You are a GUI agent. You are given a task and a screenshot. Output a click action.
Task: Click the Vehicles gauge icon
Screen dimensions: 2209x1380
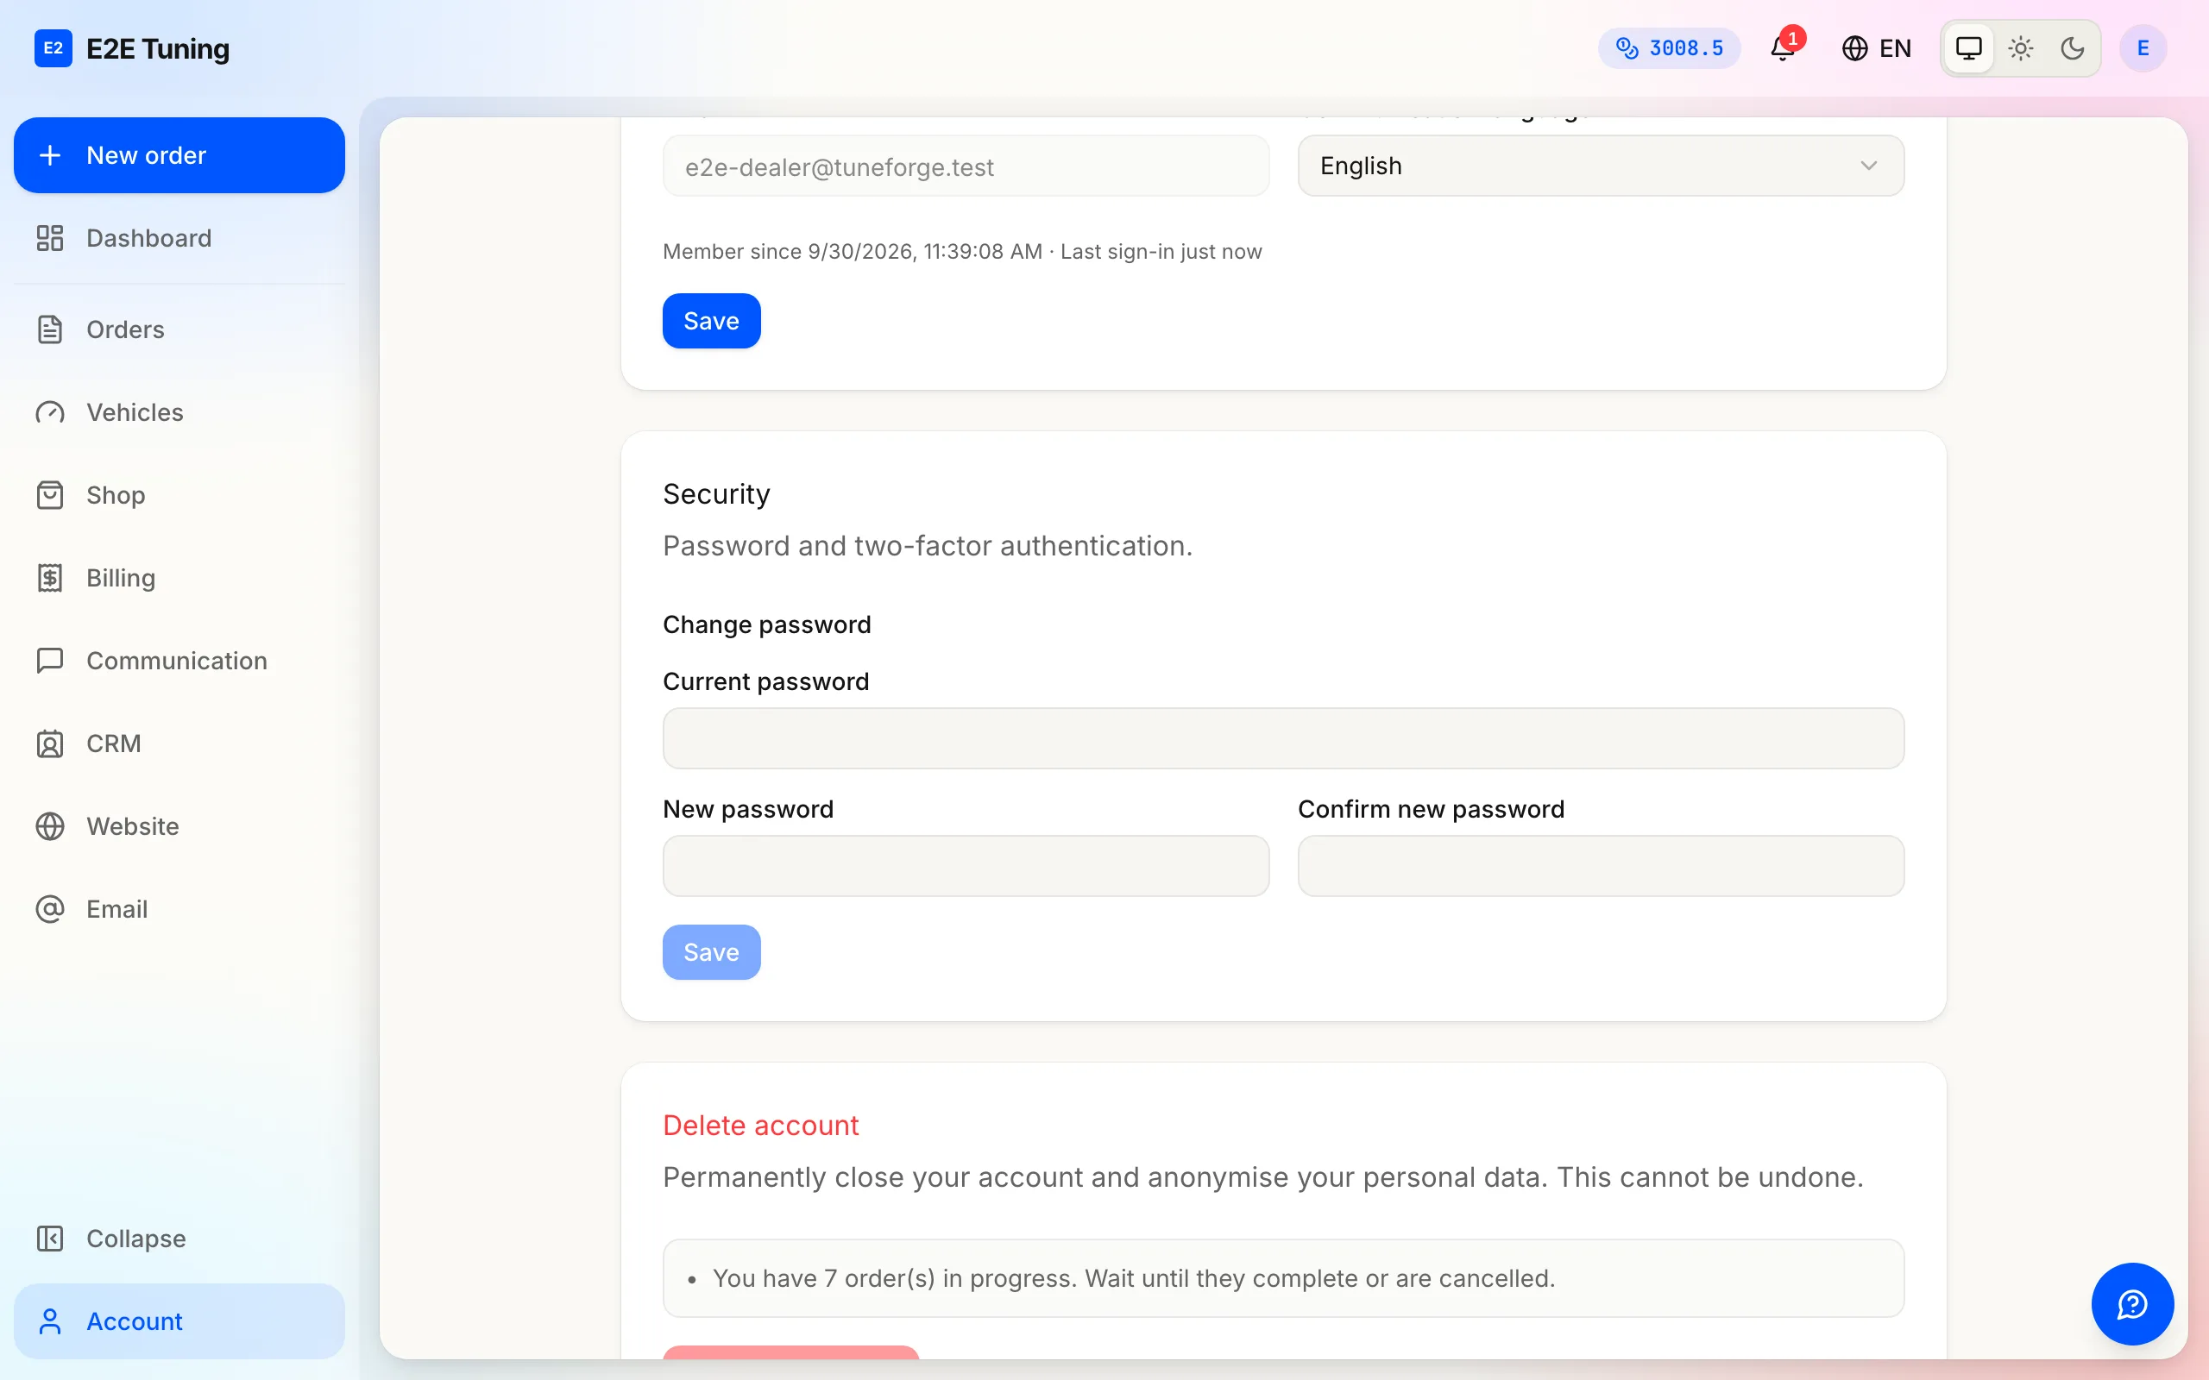(50, 412)
